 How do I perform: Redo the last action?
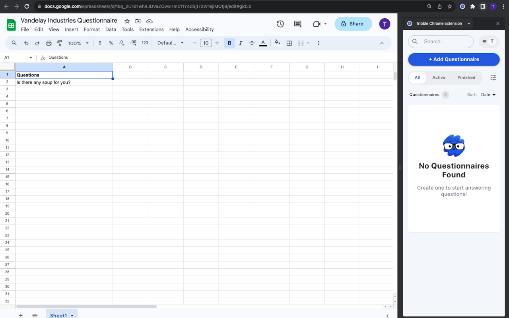(37, 43)
